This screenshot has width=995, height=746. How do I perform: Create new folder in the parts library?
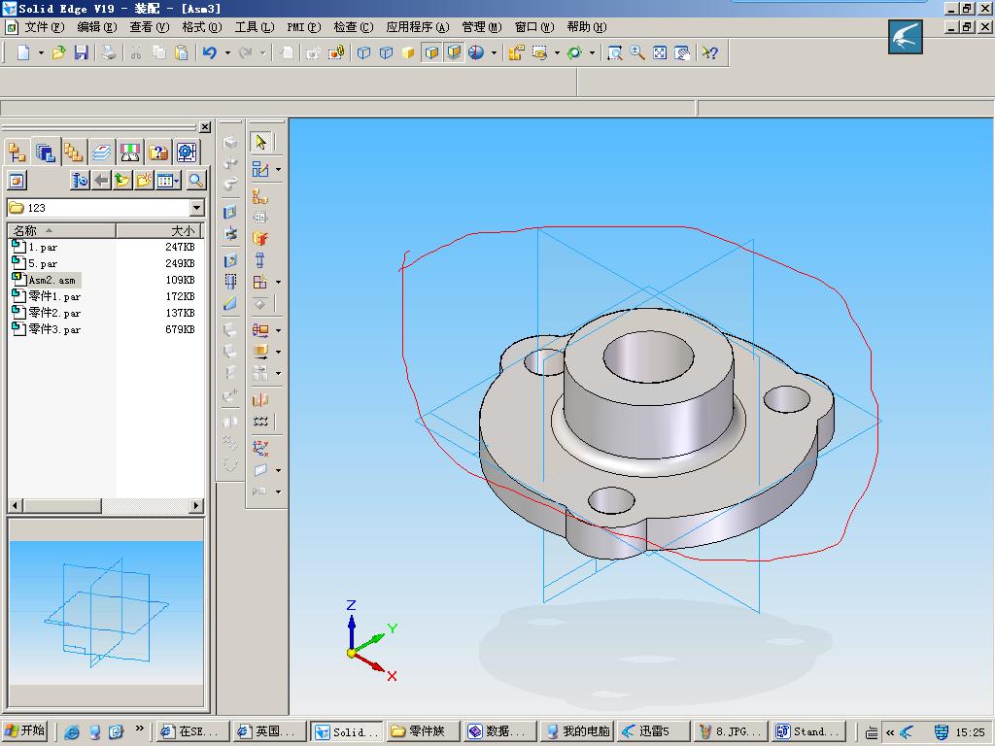(144, 181)
